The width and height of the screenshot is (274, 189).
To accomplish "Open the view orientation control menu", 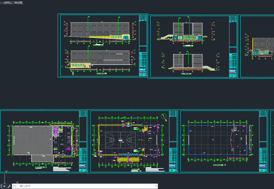I will [x=7, y=3].
